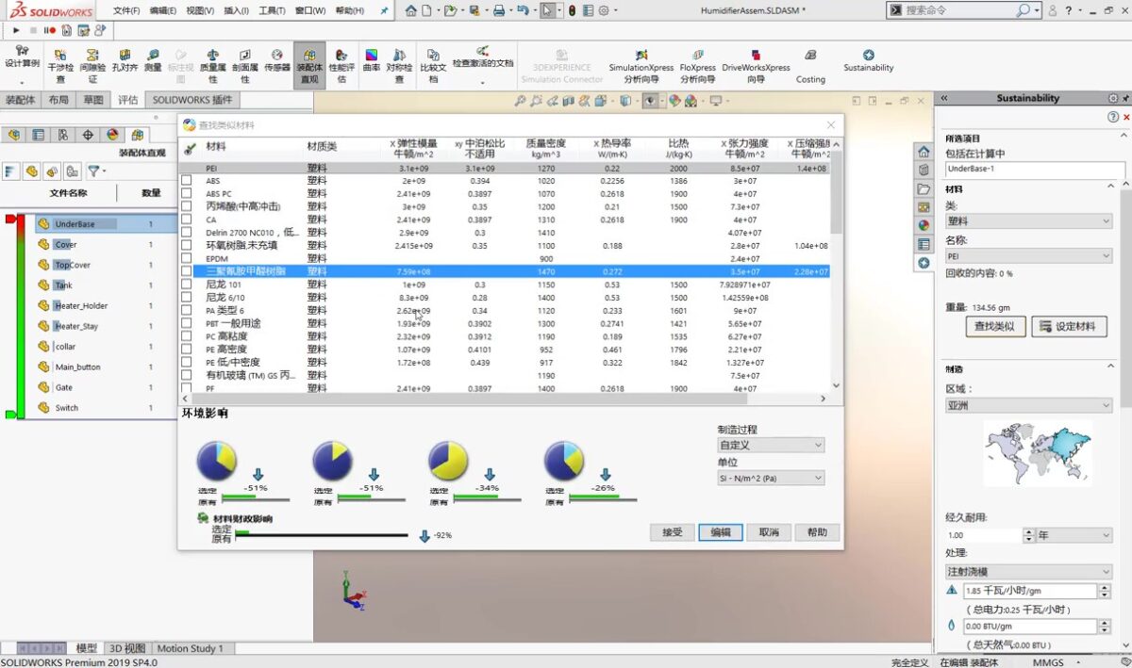Click the 取消 cancel button

[769, 532]
